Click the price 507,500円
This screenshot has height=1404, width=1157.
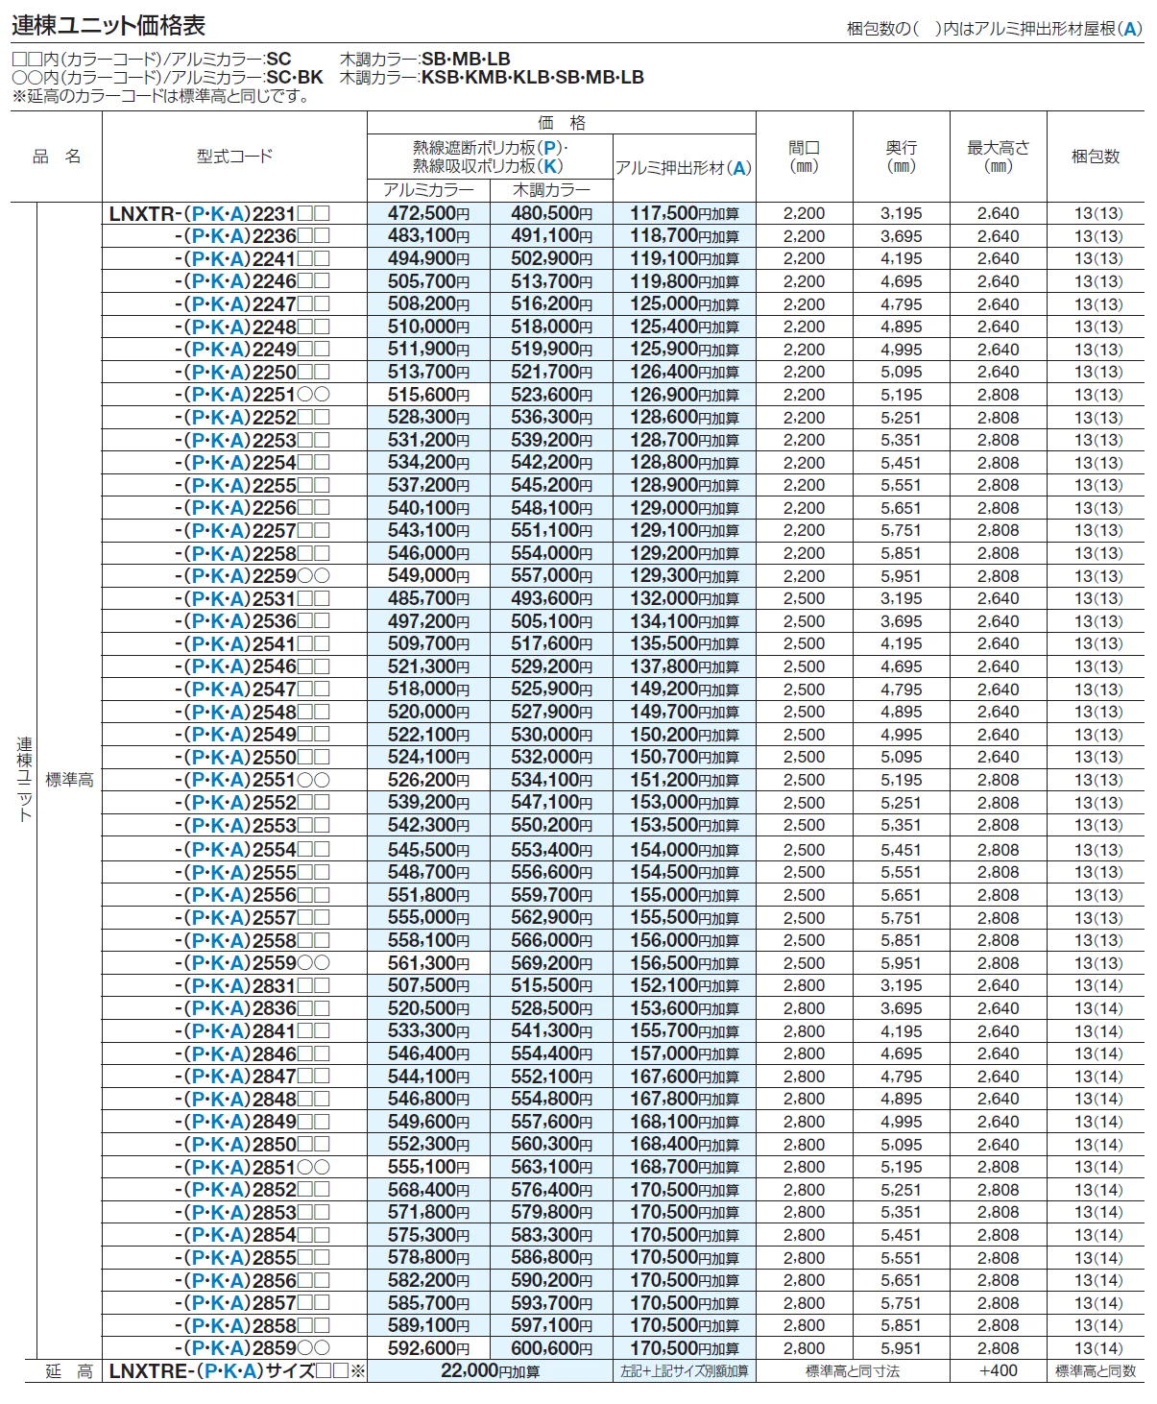[x=428, y=985]
